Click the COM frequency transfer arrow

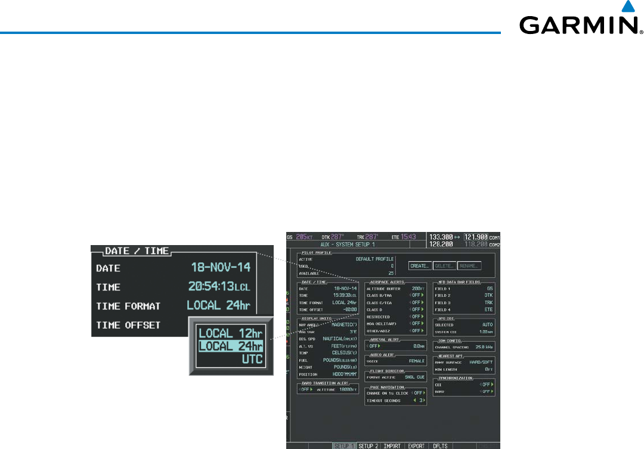(x=457, y=237)
